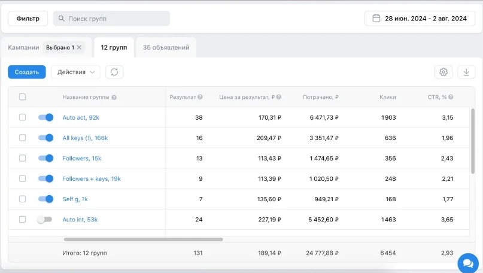Viewport: 483px width, 273px height.
Task: Click help icon next to Результат
Action: [x=200, y=97]
